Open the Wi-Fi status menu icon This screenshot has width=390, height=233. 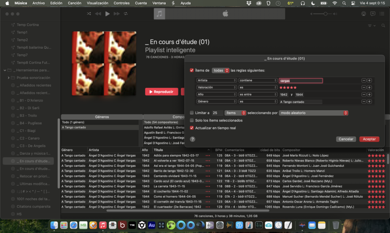click(334, 3)
